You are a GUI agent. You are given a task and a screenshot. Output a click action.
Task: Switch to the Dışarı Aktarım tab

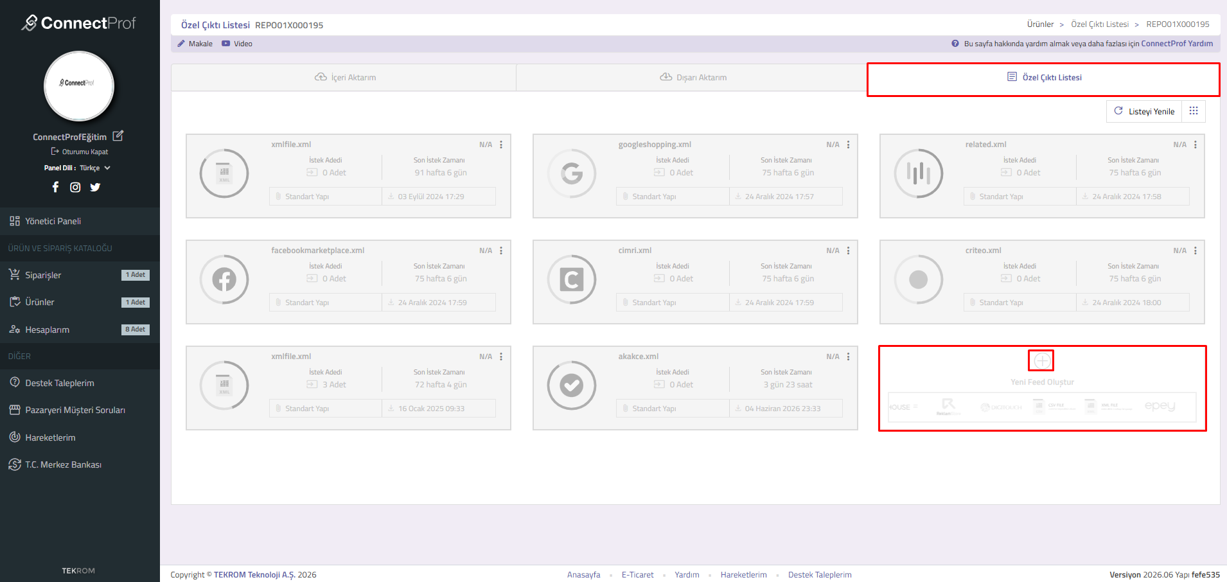click(693, 77)
